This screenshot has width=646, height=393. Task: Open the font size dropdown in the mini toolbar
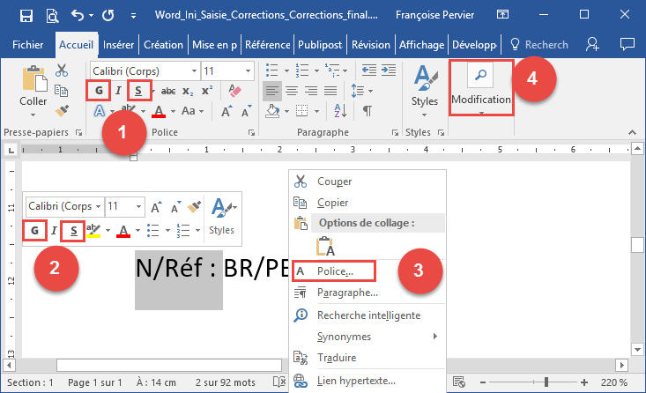coord(138,205)
